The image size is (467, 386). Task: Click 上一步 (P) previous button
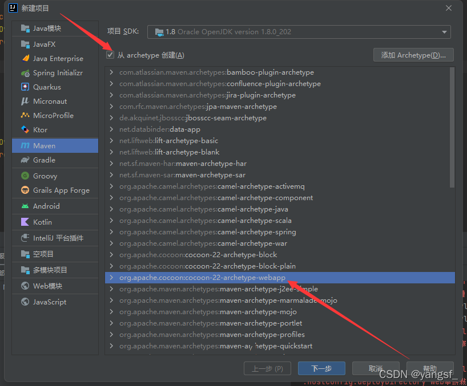point(267,368)
